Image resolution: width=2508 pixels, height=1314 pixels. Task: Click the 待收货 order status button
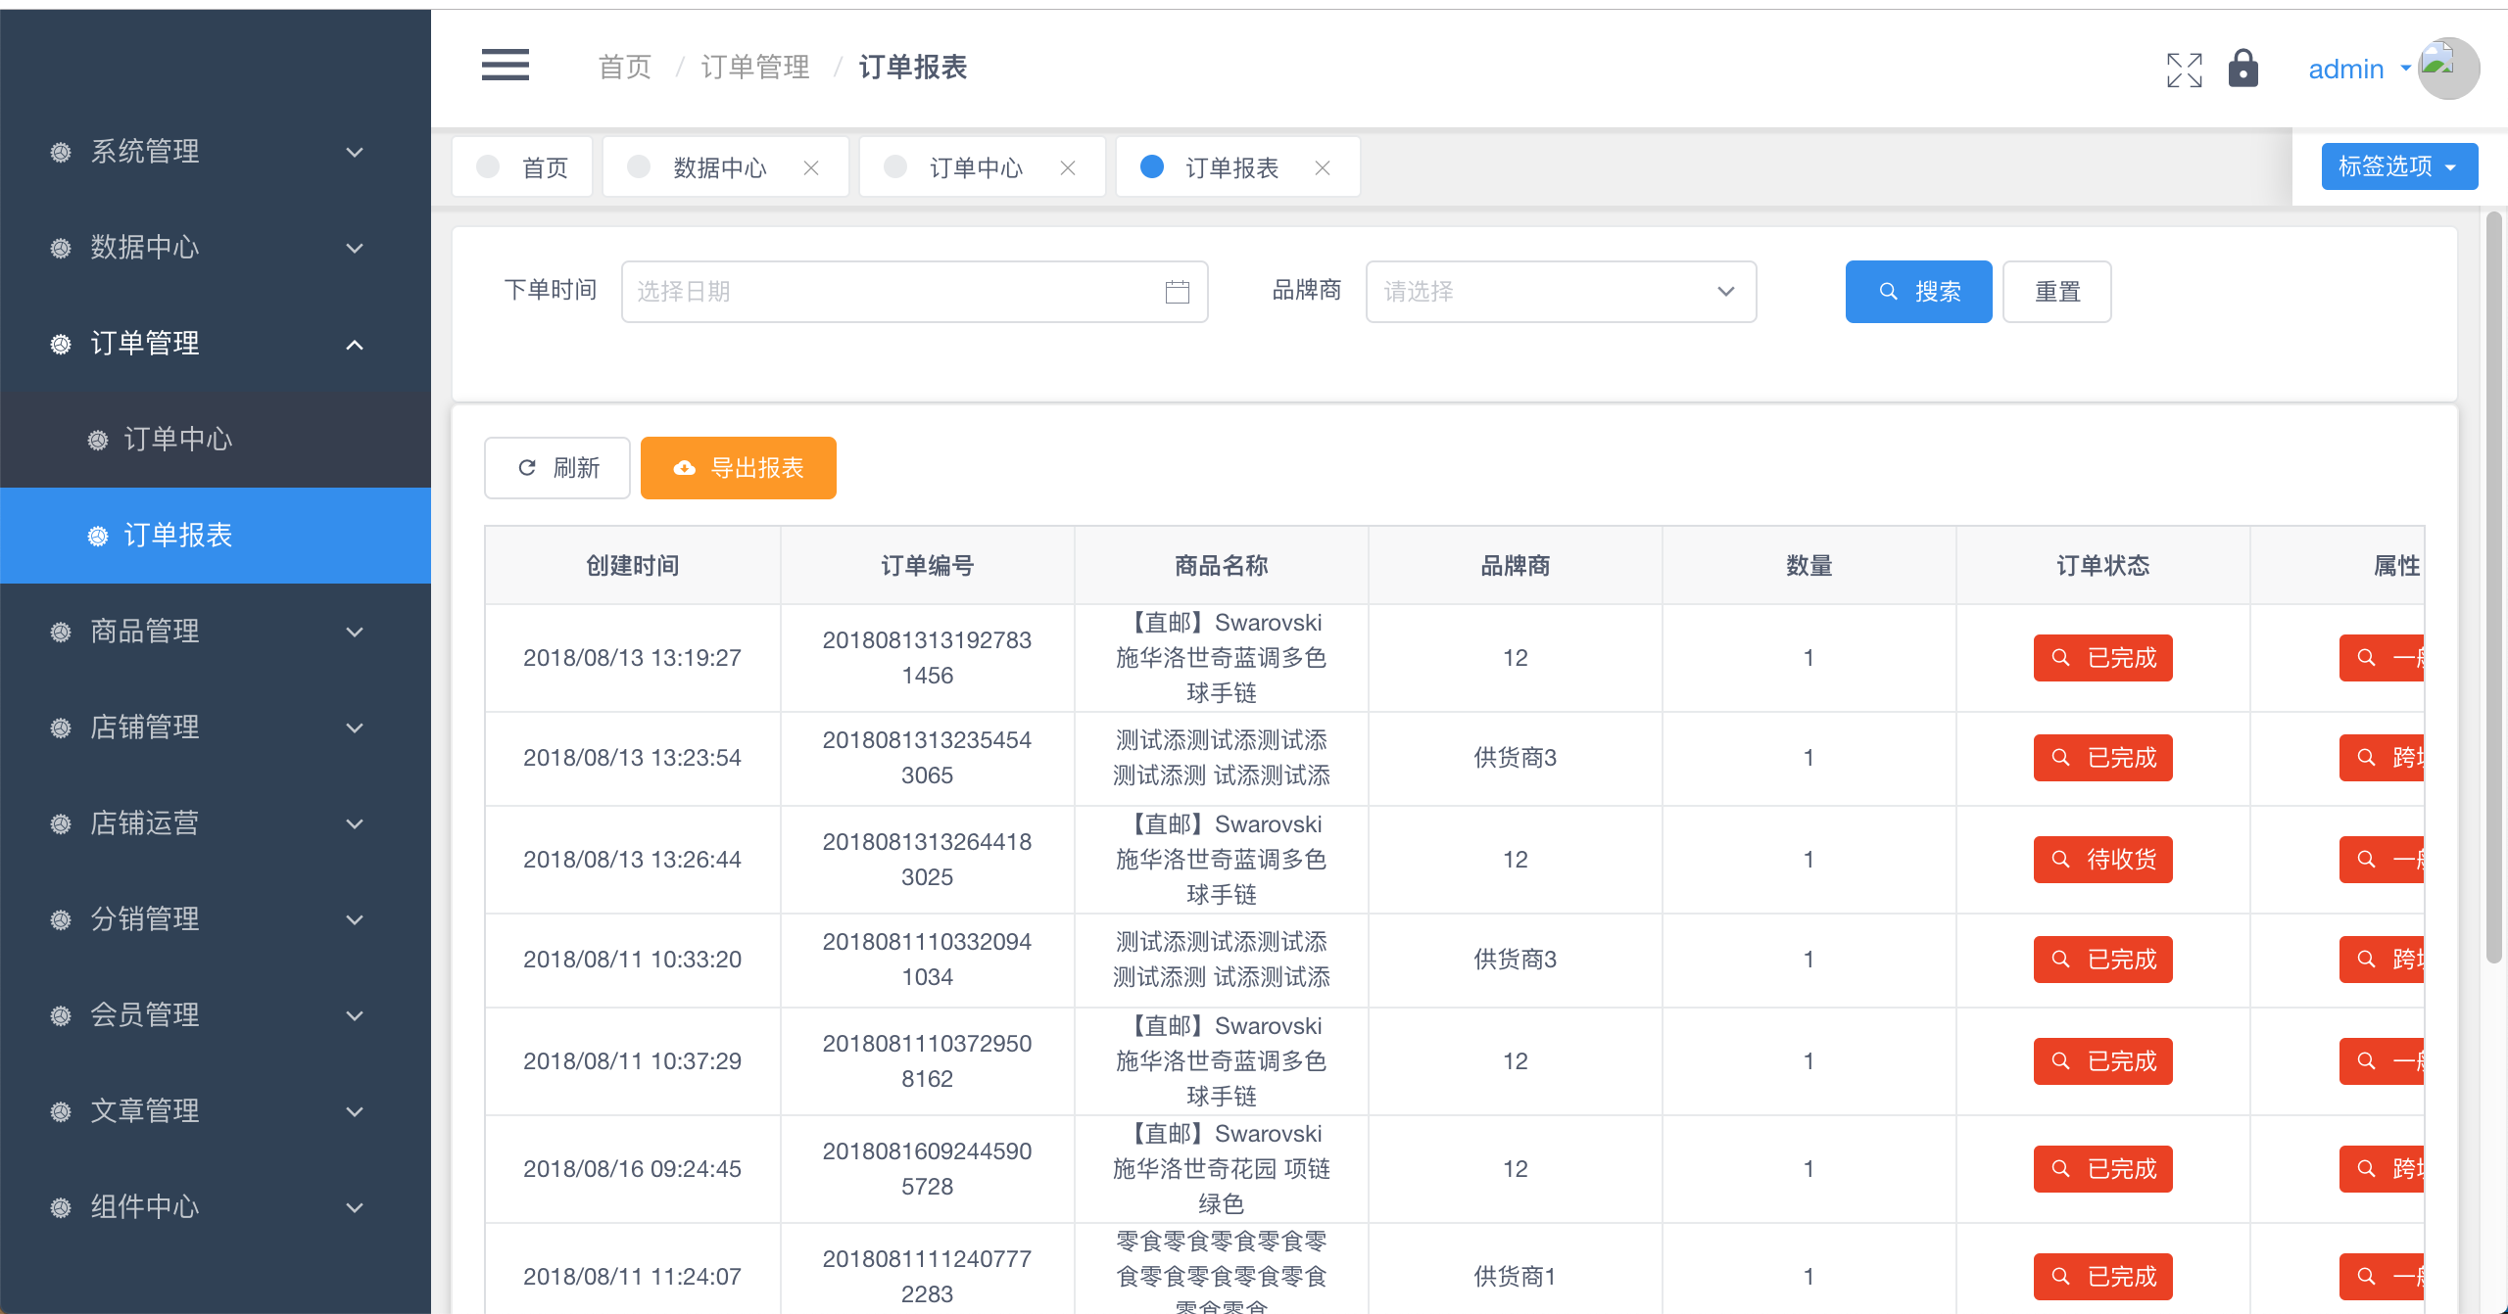tap(2102, 860)
